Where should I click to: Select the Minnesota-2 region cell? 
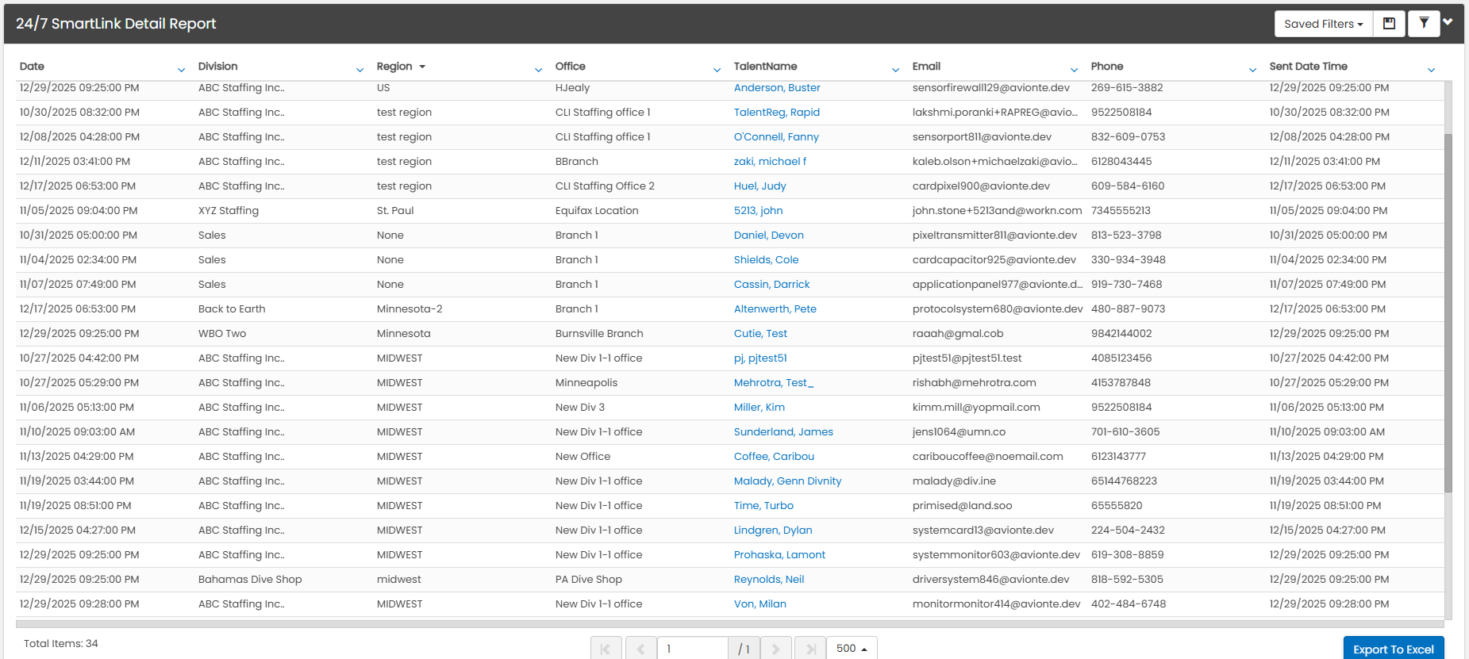click(410, 309)
